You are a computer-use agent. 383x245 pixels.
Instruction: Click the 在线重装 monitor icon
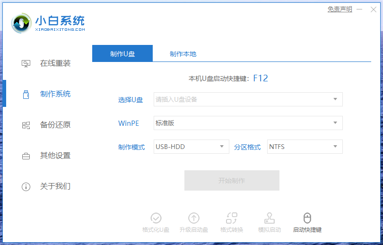coord(26,63)
